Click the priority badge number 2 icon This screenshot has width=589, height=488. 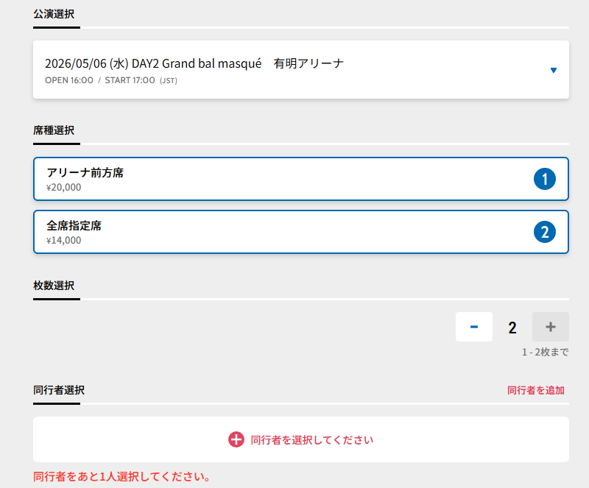[x=545, y=232]
